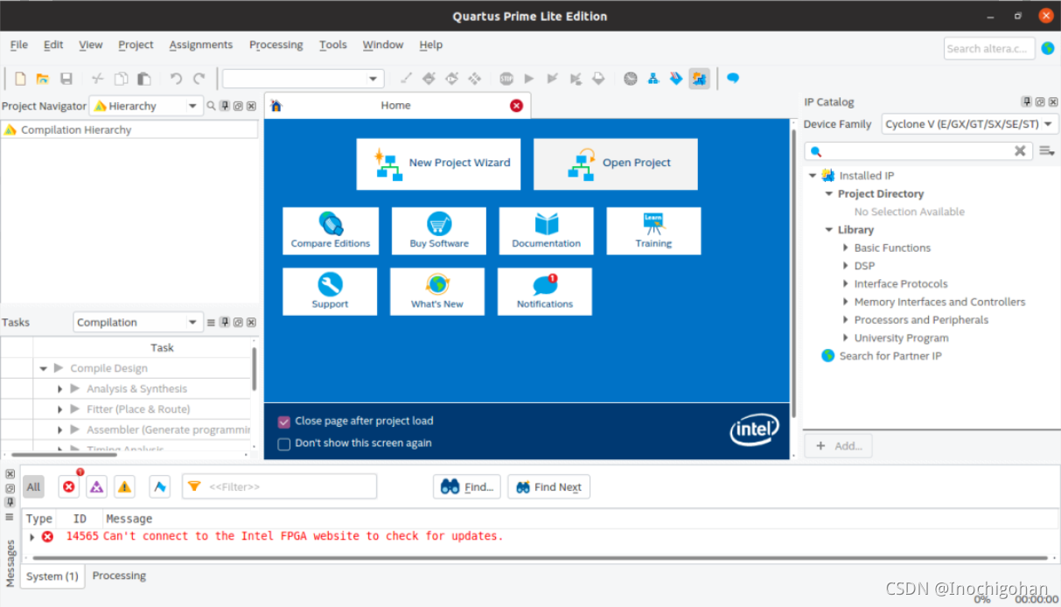Screen dimensions: 1061x607
Task: Select the All messages filter button
Action: tap(33, 487)
